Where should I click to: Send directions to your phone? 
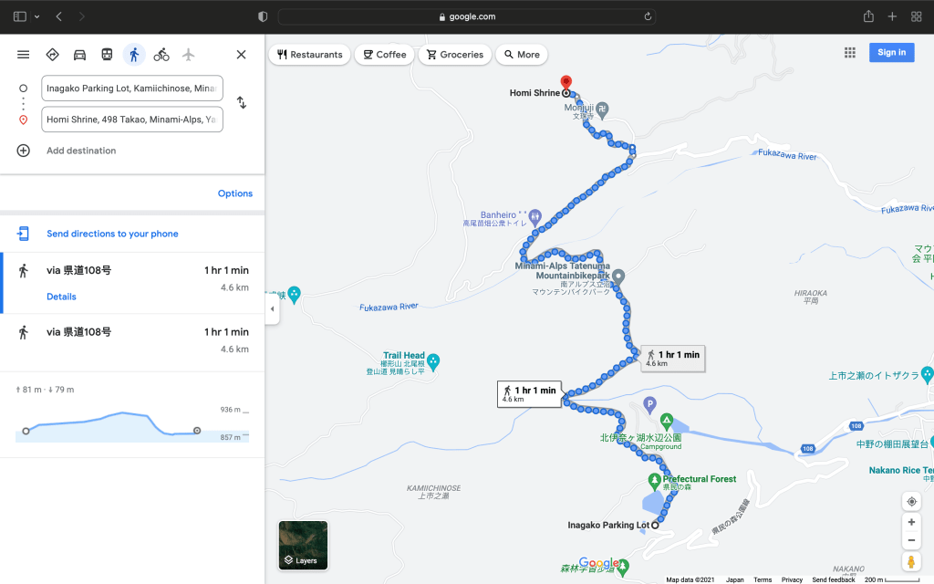coord(112,234)
